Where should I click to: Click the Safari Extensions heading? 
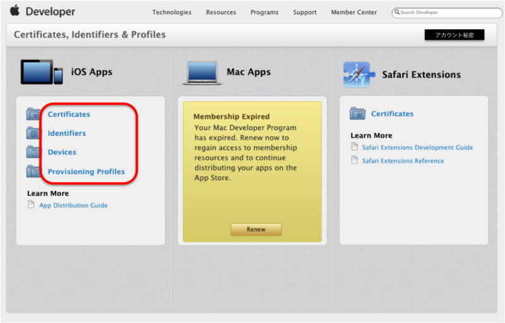(x=421, y=75)
